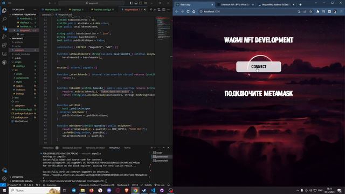
Task: Expand the Outline section in the sidebar
Action: tap(23, 177)
